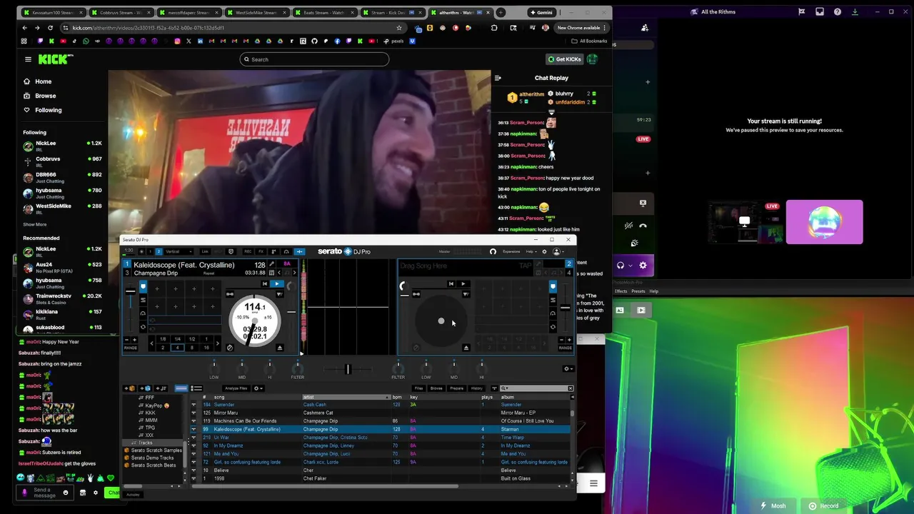Click Record button in photo mosh window
Screen dimensions: 914x514
click(823, 506)
